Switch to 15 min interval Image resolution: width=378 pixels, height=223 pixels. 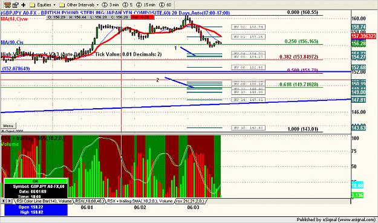tap(146, 5)
